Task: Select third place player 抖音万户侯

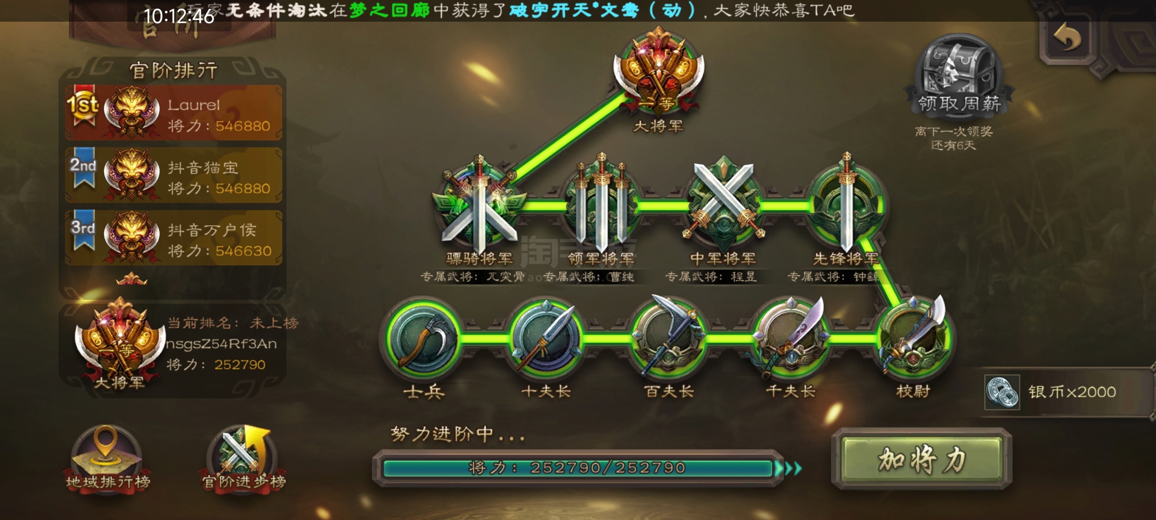Action: pos(174,237)
